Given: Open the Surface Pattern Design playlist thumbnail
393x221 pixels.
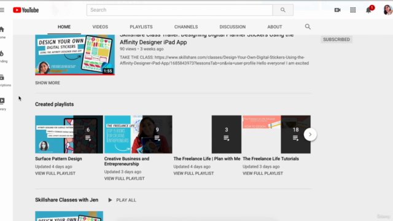Looking at the screenshot, I should point(69,134).
